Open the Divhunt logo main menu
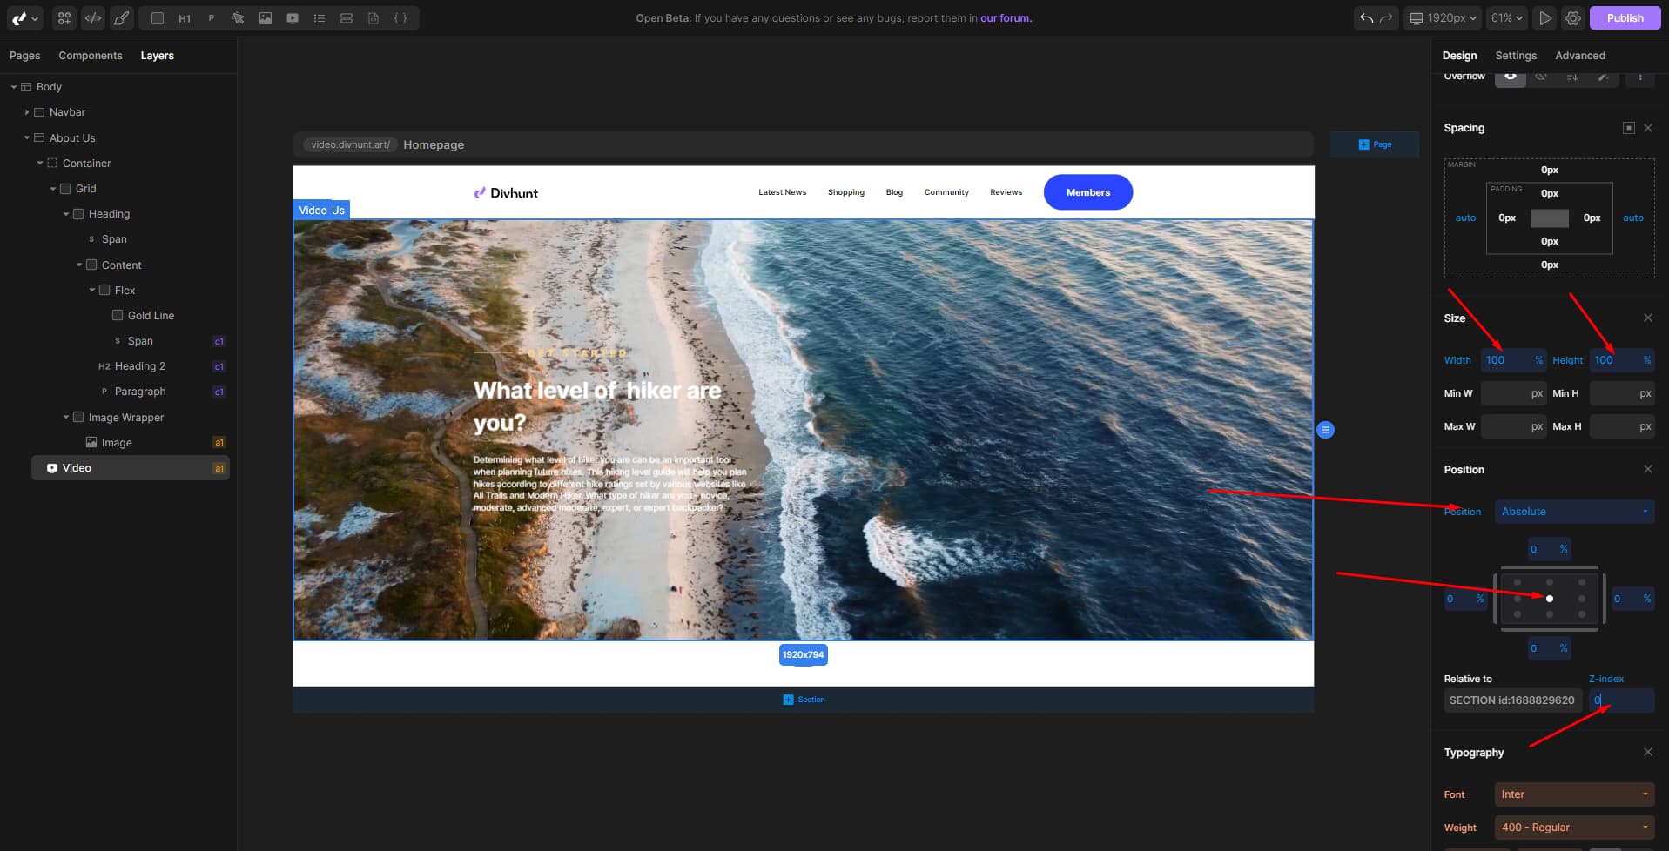 click(24, 17)
